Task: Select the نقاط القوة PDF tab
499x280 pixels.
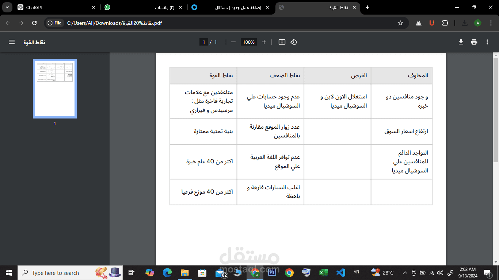Action: (318, 7)
